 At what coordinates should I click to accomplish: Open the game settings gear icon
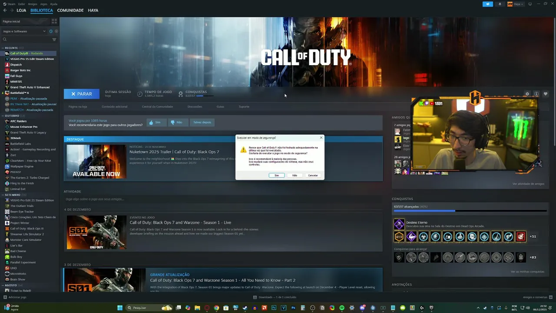527,94
